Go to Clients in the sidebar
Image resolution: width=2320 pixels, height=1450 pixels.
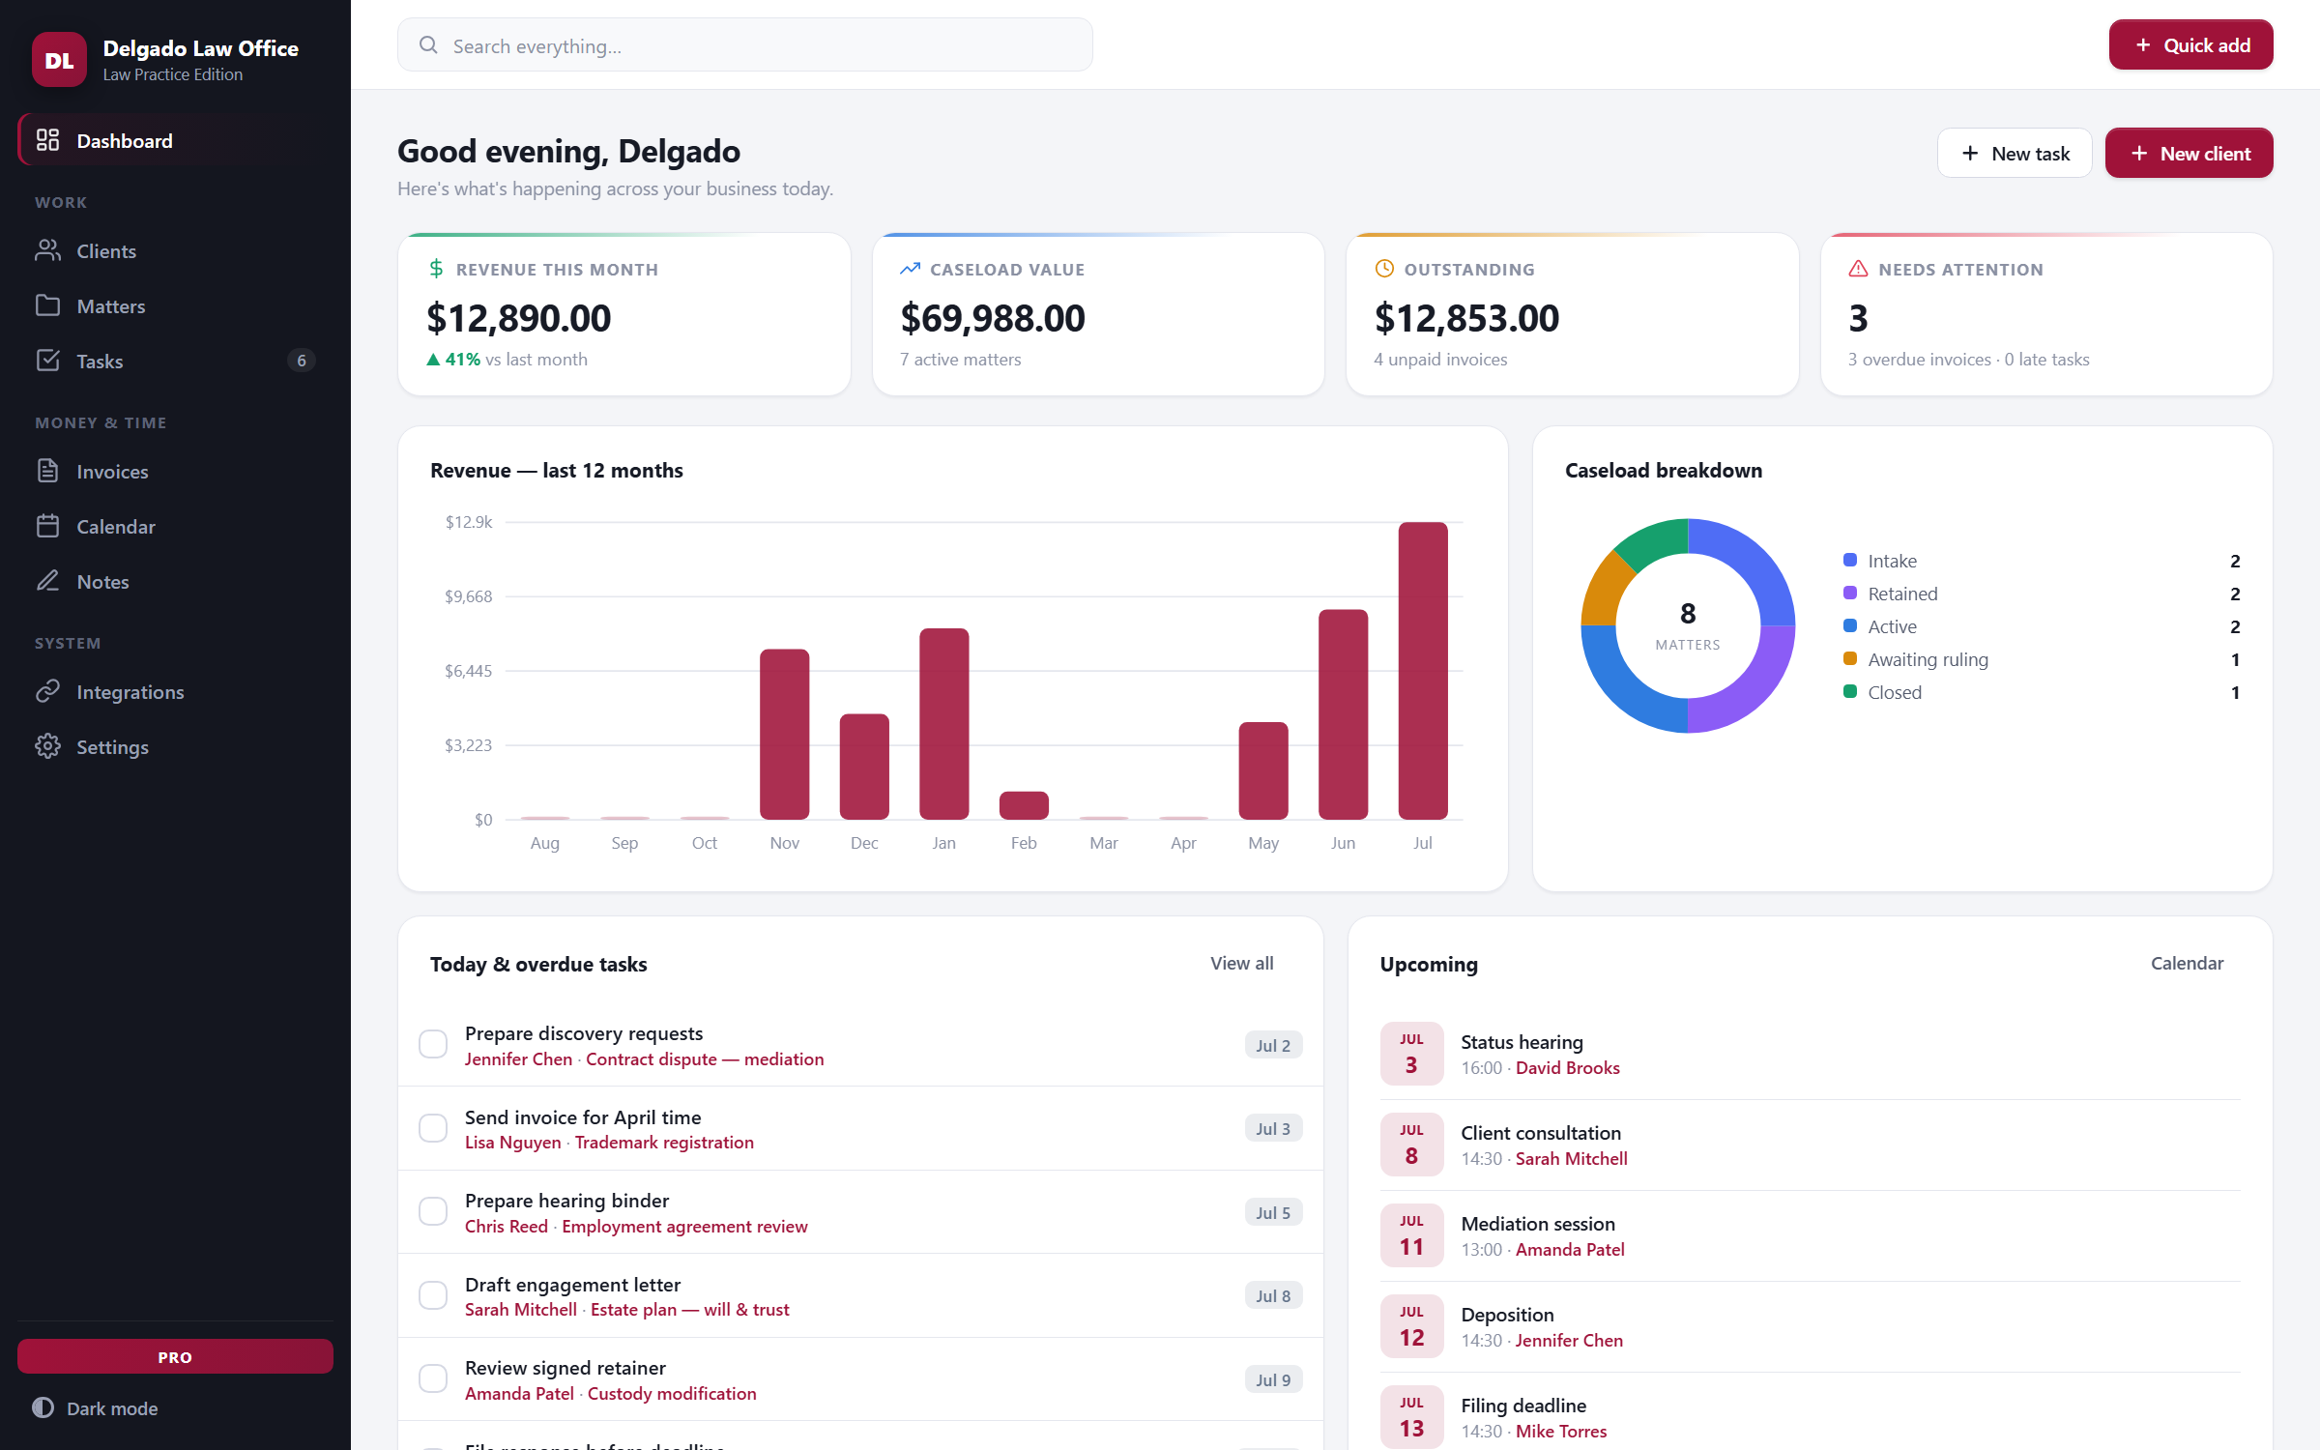[175, 250]
